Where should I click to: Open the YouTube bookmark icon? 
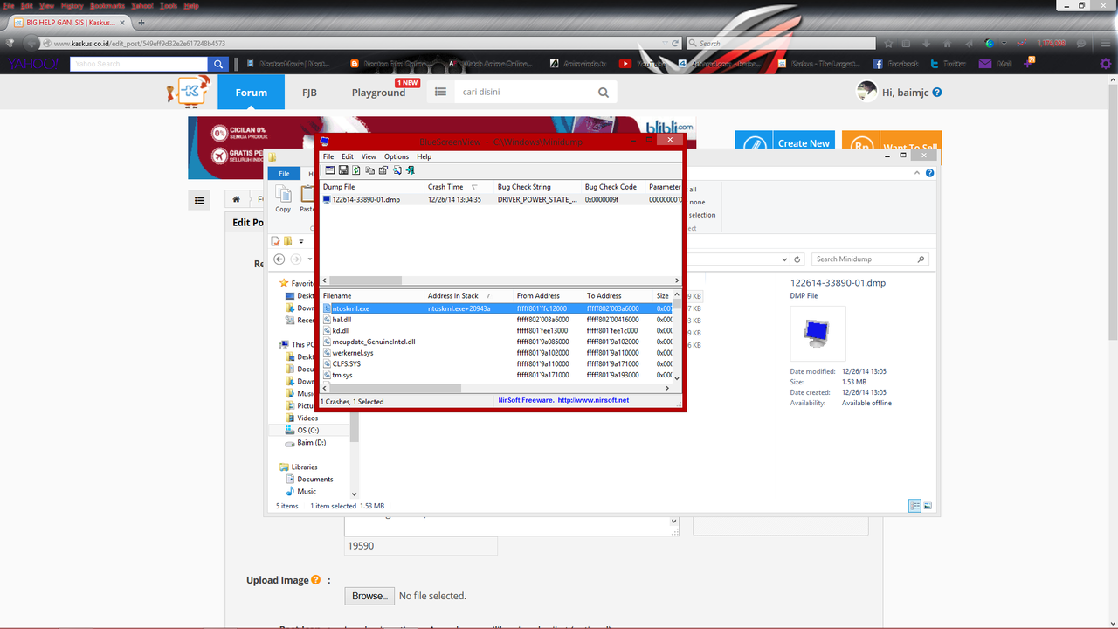[x=625, y=64]
